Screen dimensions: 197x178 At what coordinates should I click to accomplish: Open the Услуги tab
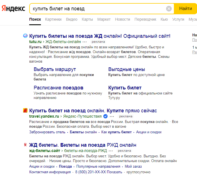(178, 19)
